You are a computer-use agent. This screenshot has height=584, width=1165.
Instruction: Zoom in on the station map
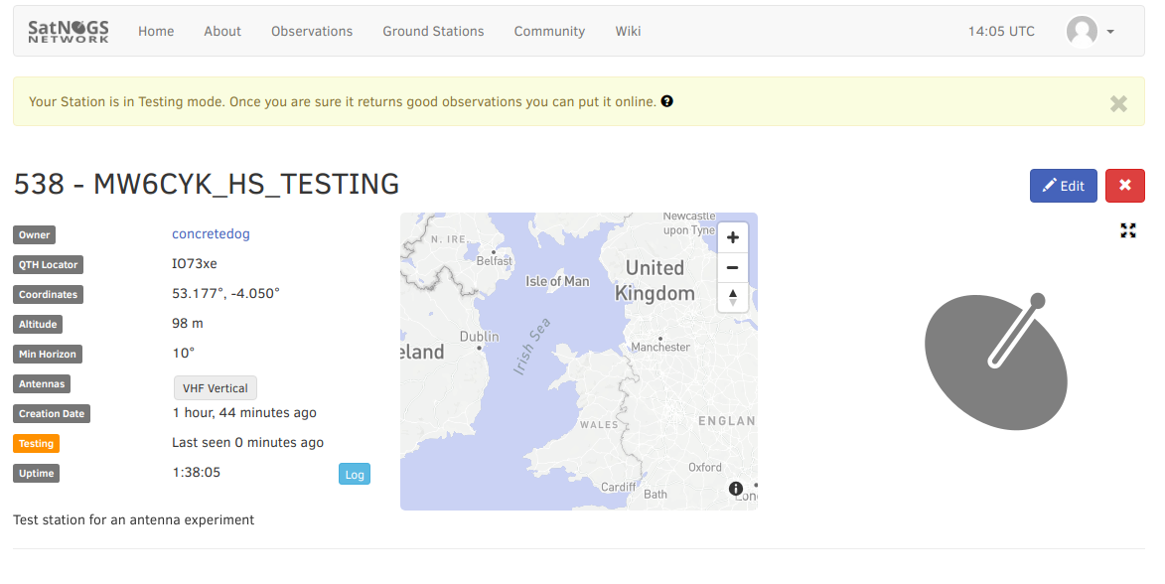pos(733,237)
